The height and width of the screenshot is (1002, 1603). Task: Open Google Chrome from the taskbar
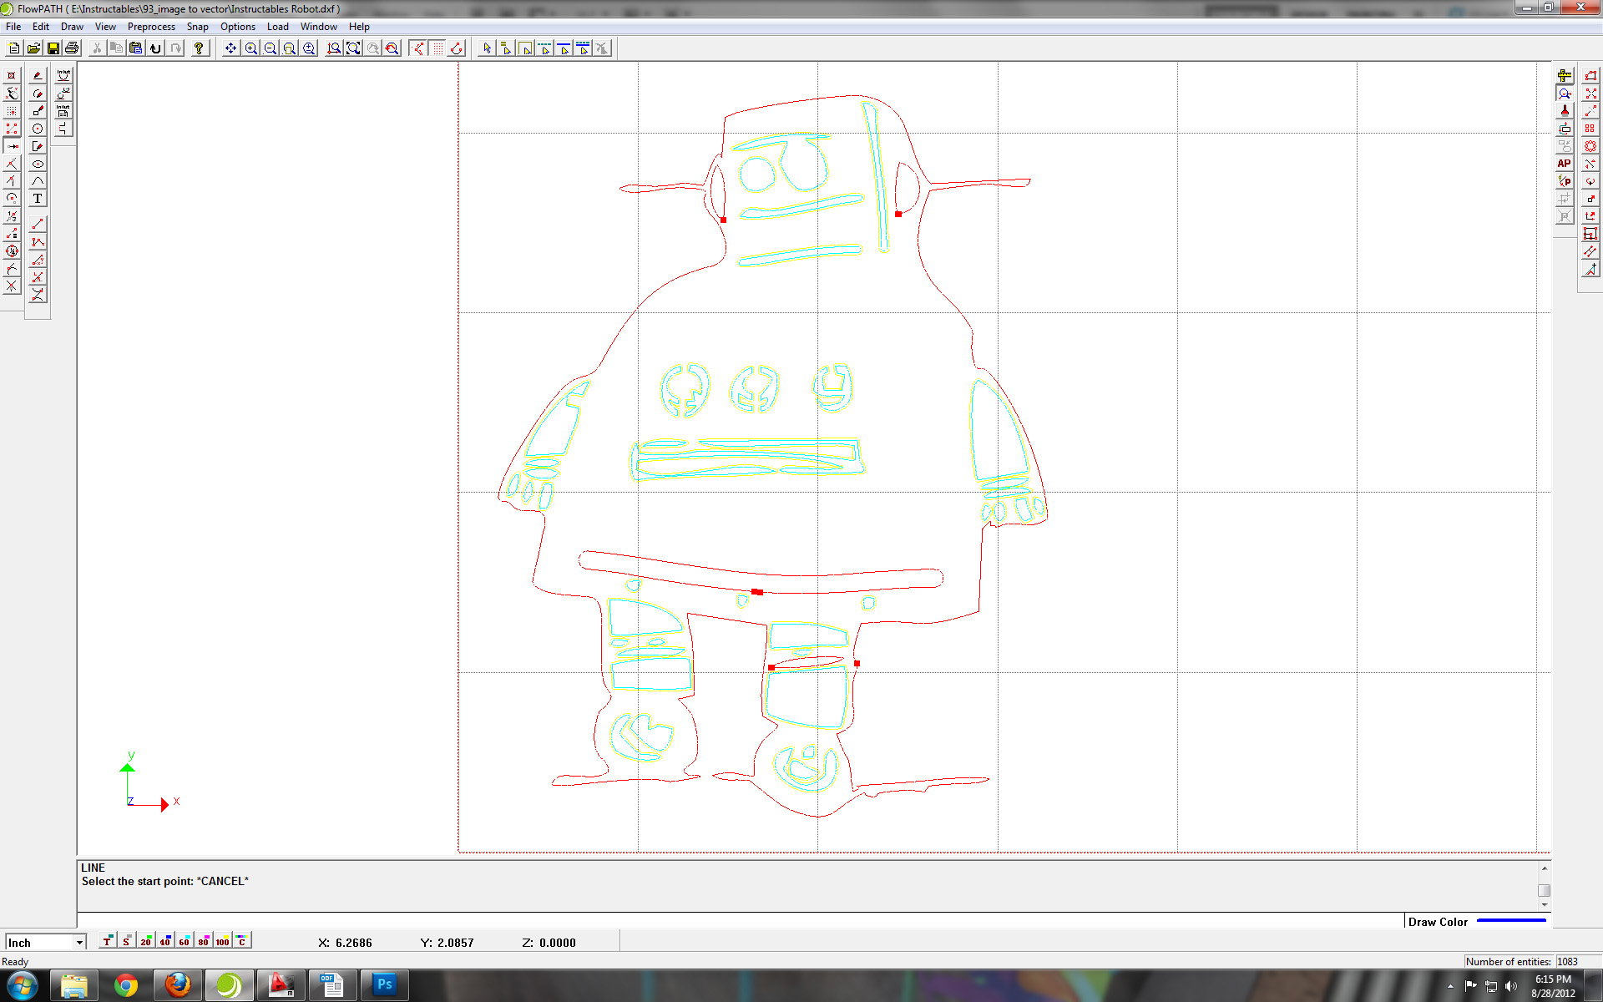tap(126, 986)
